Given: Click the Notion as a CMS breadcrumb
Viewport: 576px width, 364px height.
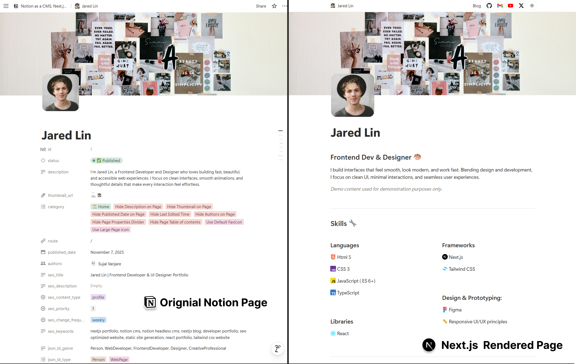Looking at the screenshot, I should point(43,6).
